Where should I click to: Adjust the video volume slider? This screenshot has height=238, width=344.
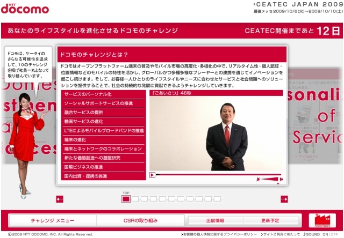pos(270,180)
